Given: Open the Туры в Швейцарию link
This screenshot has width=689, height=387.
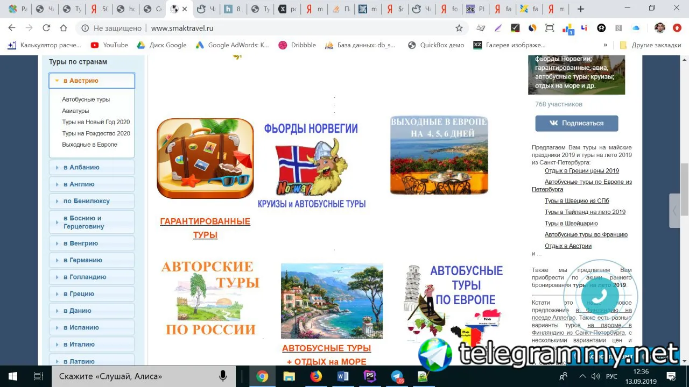Looking at the screenshot, I should tap(571, 224).
